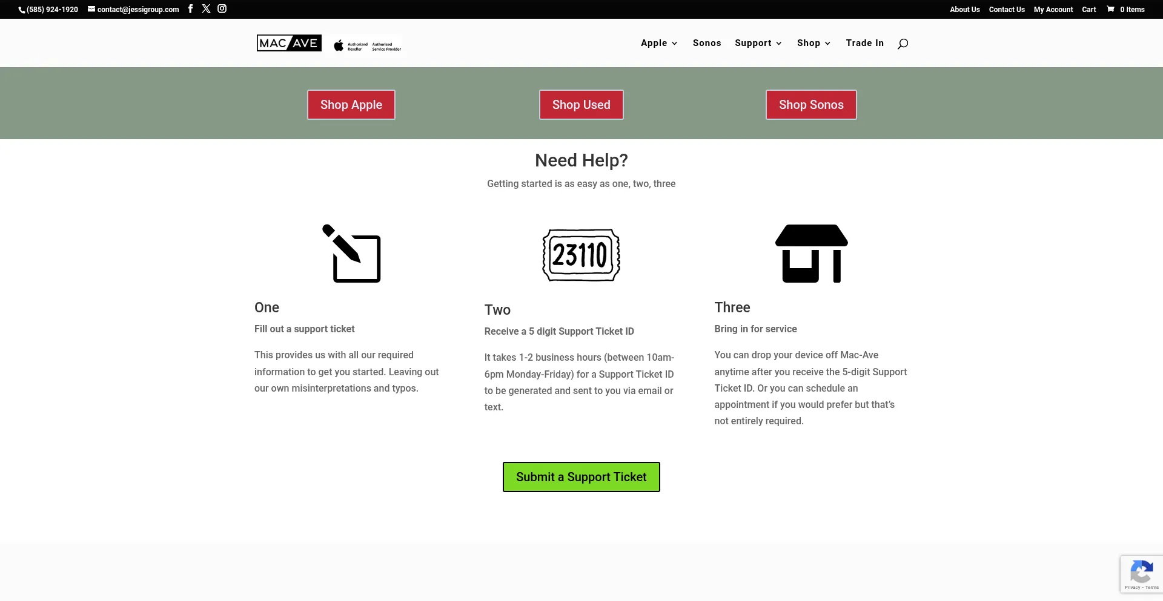This screenshot has width=1163, height=601.
Task: Expand the Support dropdown menu
Action: pos(758,43)
